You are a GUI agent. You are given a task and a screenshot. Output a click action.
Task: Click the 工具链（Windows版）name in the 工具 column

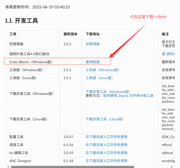26,70
